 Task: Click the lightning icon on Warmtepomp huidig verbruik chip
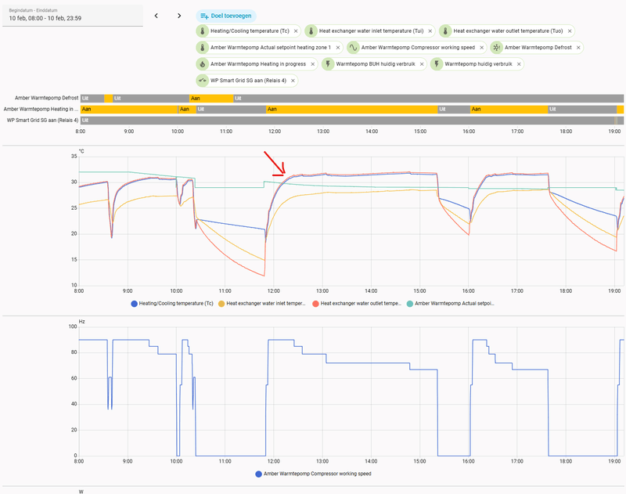tap(437, 63)
